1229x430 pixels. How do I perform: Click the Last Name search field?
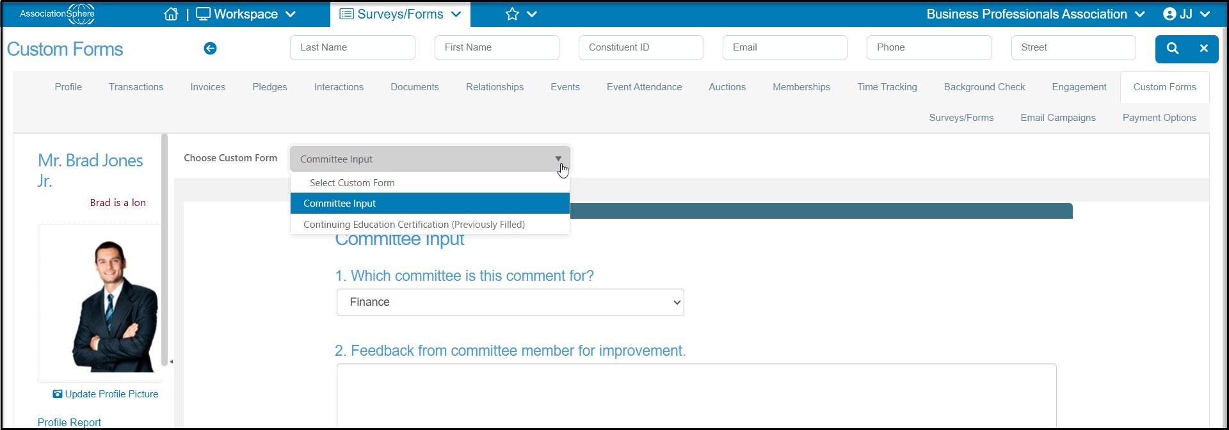click(353, 47)
